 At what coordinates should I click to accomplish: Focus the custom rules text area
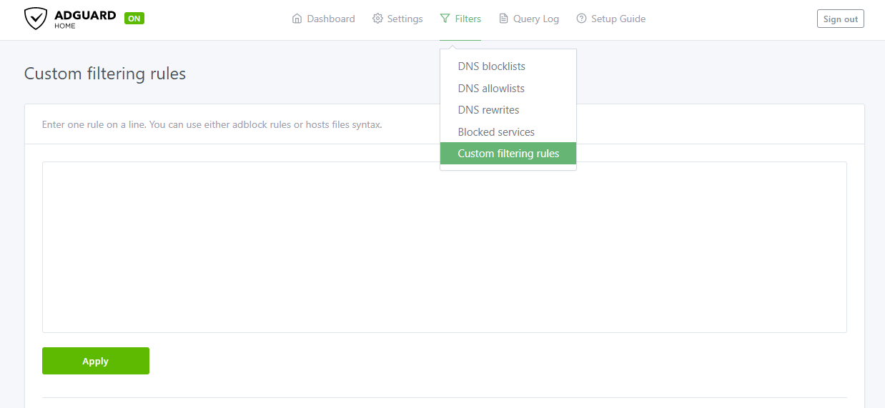[444, 247]
